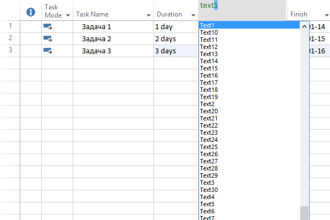Screen dimensions: 330x220
Task: Click the task mode icon for Задача 3
Action: (x=47, y=51)
